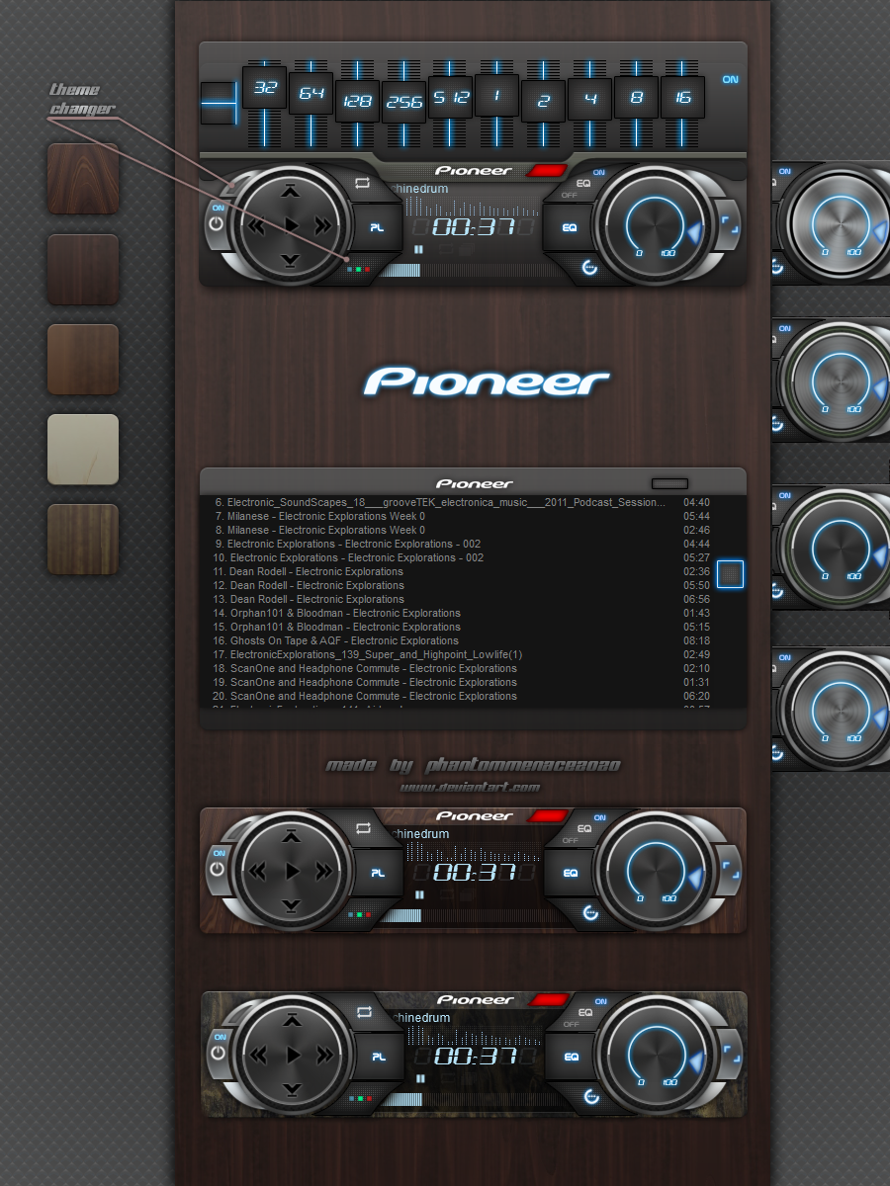Click the scroll grip on the playlist's right edge

(x=731, y=572)
